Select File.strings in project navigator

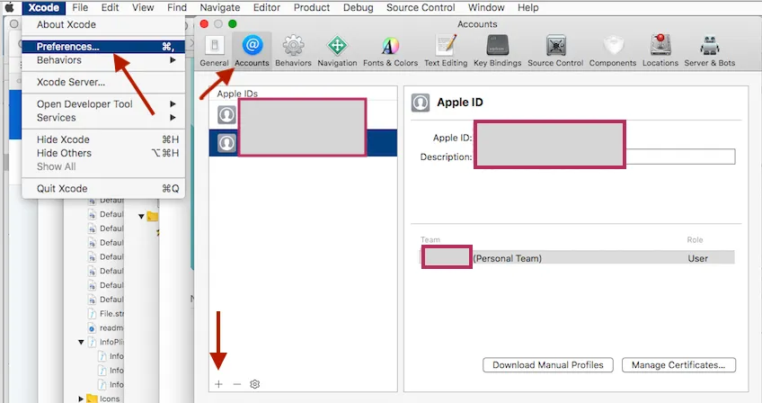pos(106,313)
